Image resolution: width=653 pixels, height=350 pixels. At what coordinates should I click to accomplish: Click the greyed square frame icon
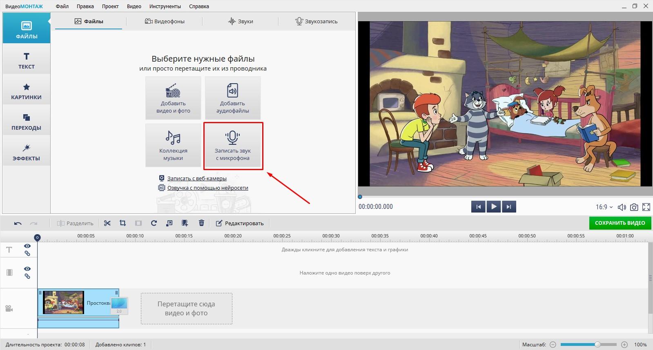[x=138, y=223]
